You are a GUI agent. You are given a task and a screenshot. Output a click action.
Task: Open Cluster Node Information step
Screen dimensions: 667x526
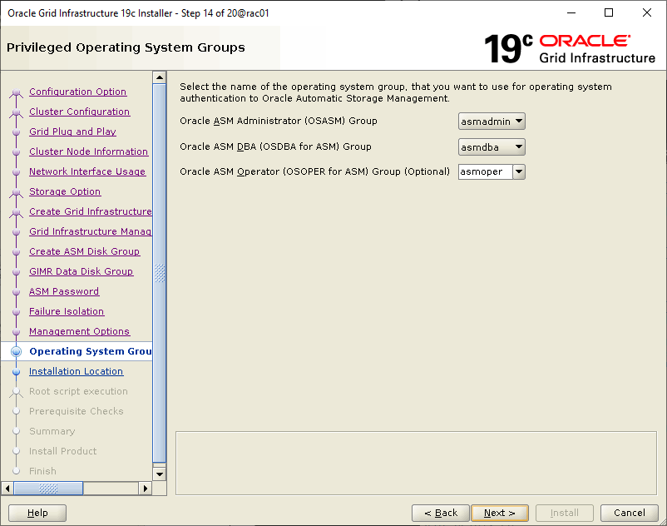pos(88,151)
